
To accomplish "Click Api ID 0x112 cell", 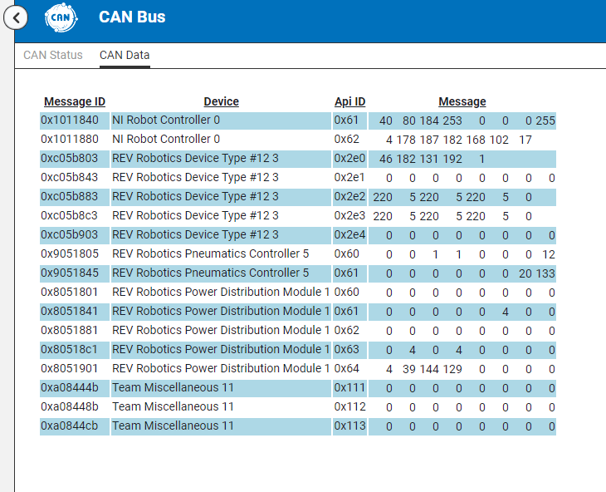I will click(349, 407).
